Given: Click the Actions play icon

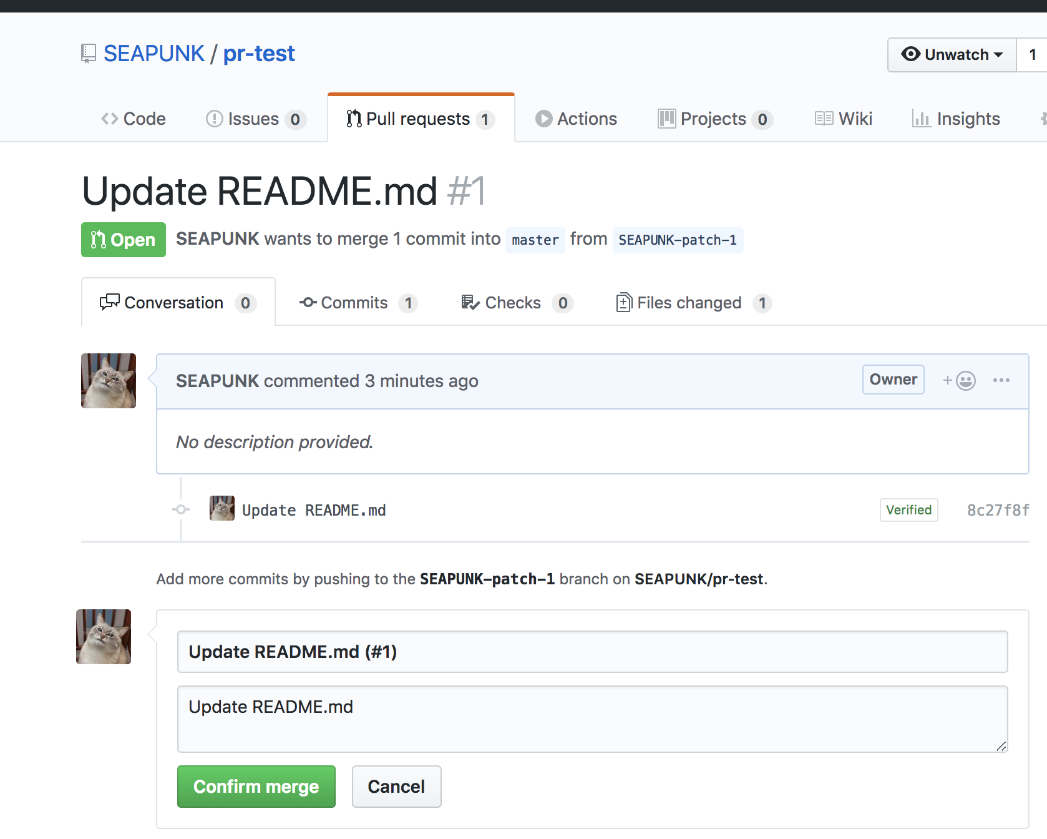Looking at the screenshot, I should (543, 119).
